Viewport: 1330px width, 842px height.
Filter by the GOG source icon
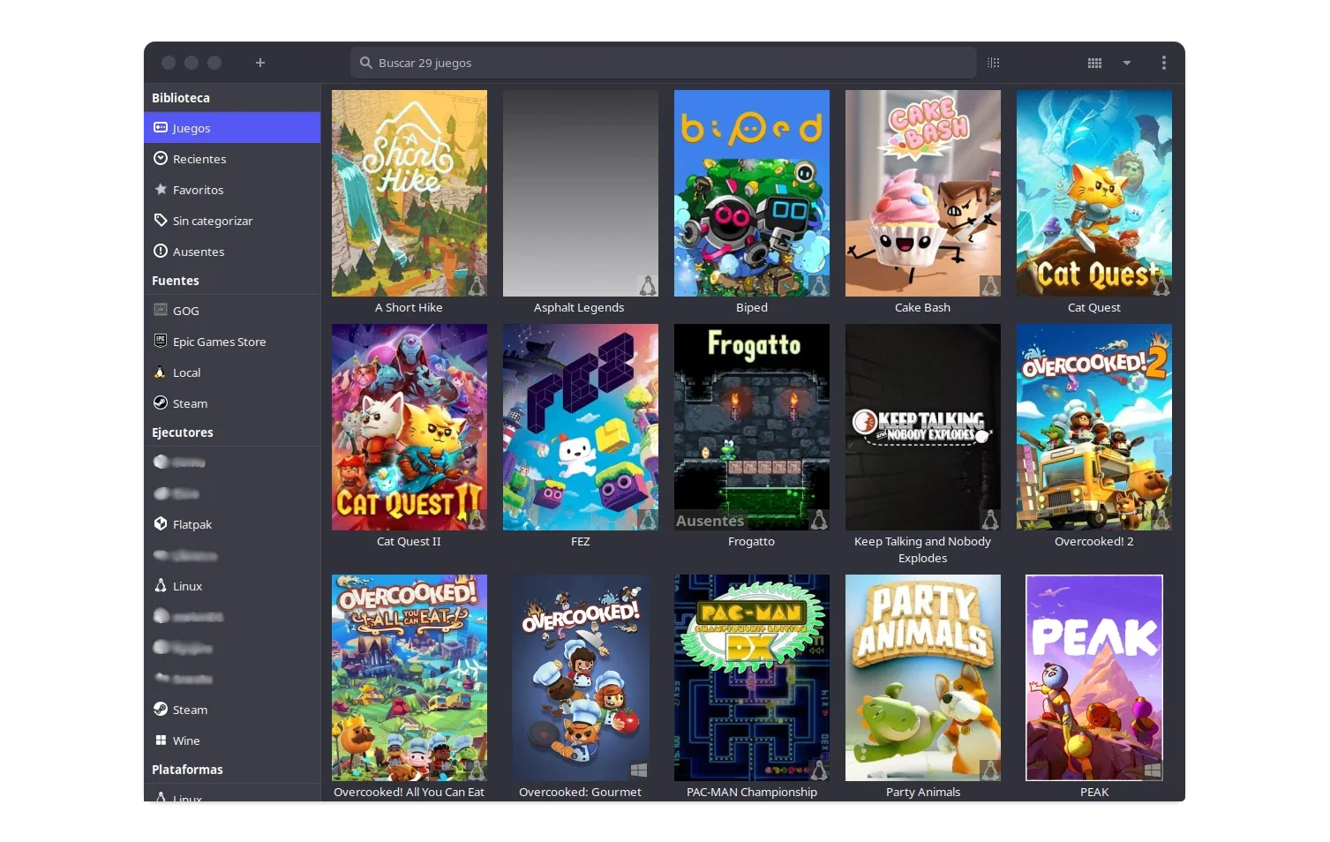pos(161,310)
